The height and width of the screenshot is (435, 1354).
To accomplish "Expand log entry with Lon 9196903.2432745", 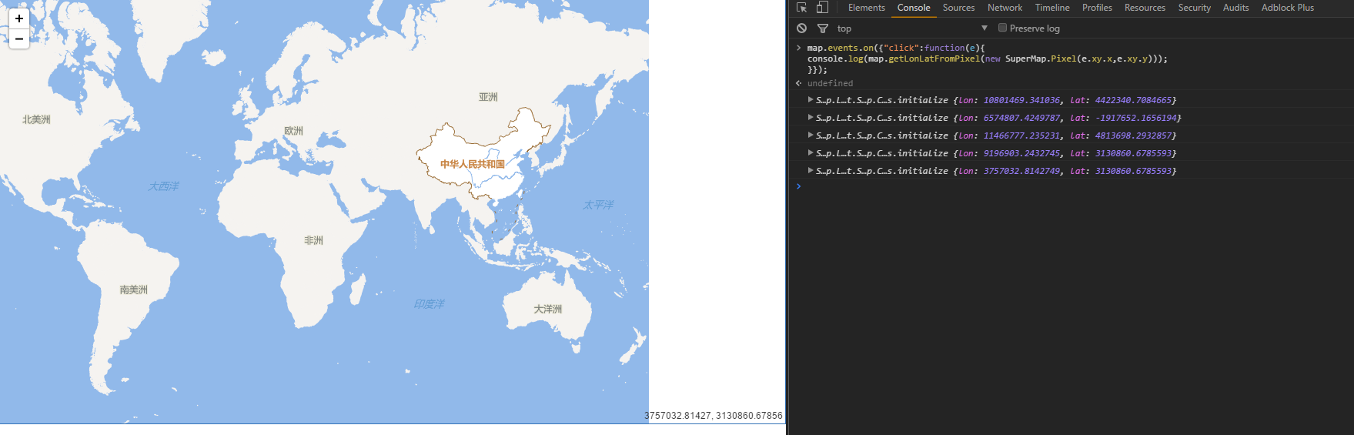I will 811,153.
